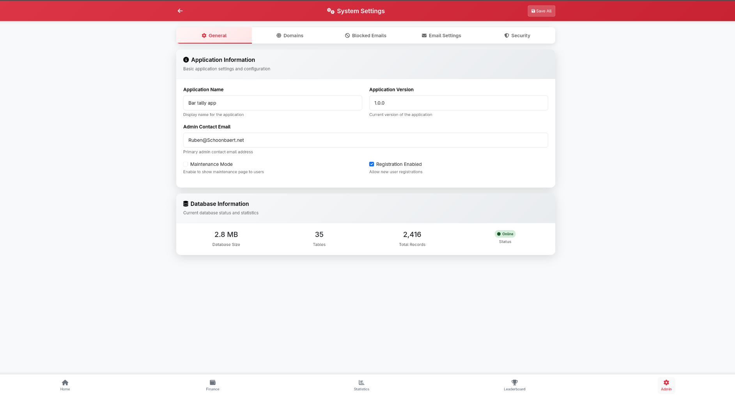
Task: Click the Application Information info icon
Action: click(x=186, y=60)
